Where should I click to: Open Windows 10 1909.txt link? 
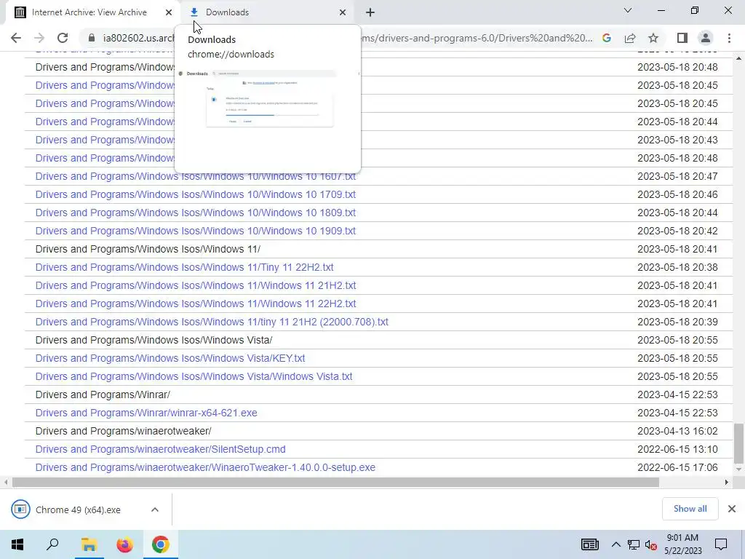195,231
